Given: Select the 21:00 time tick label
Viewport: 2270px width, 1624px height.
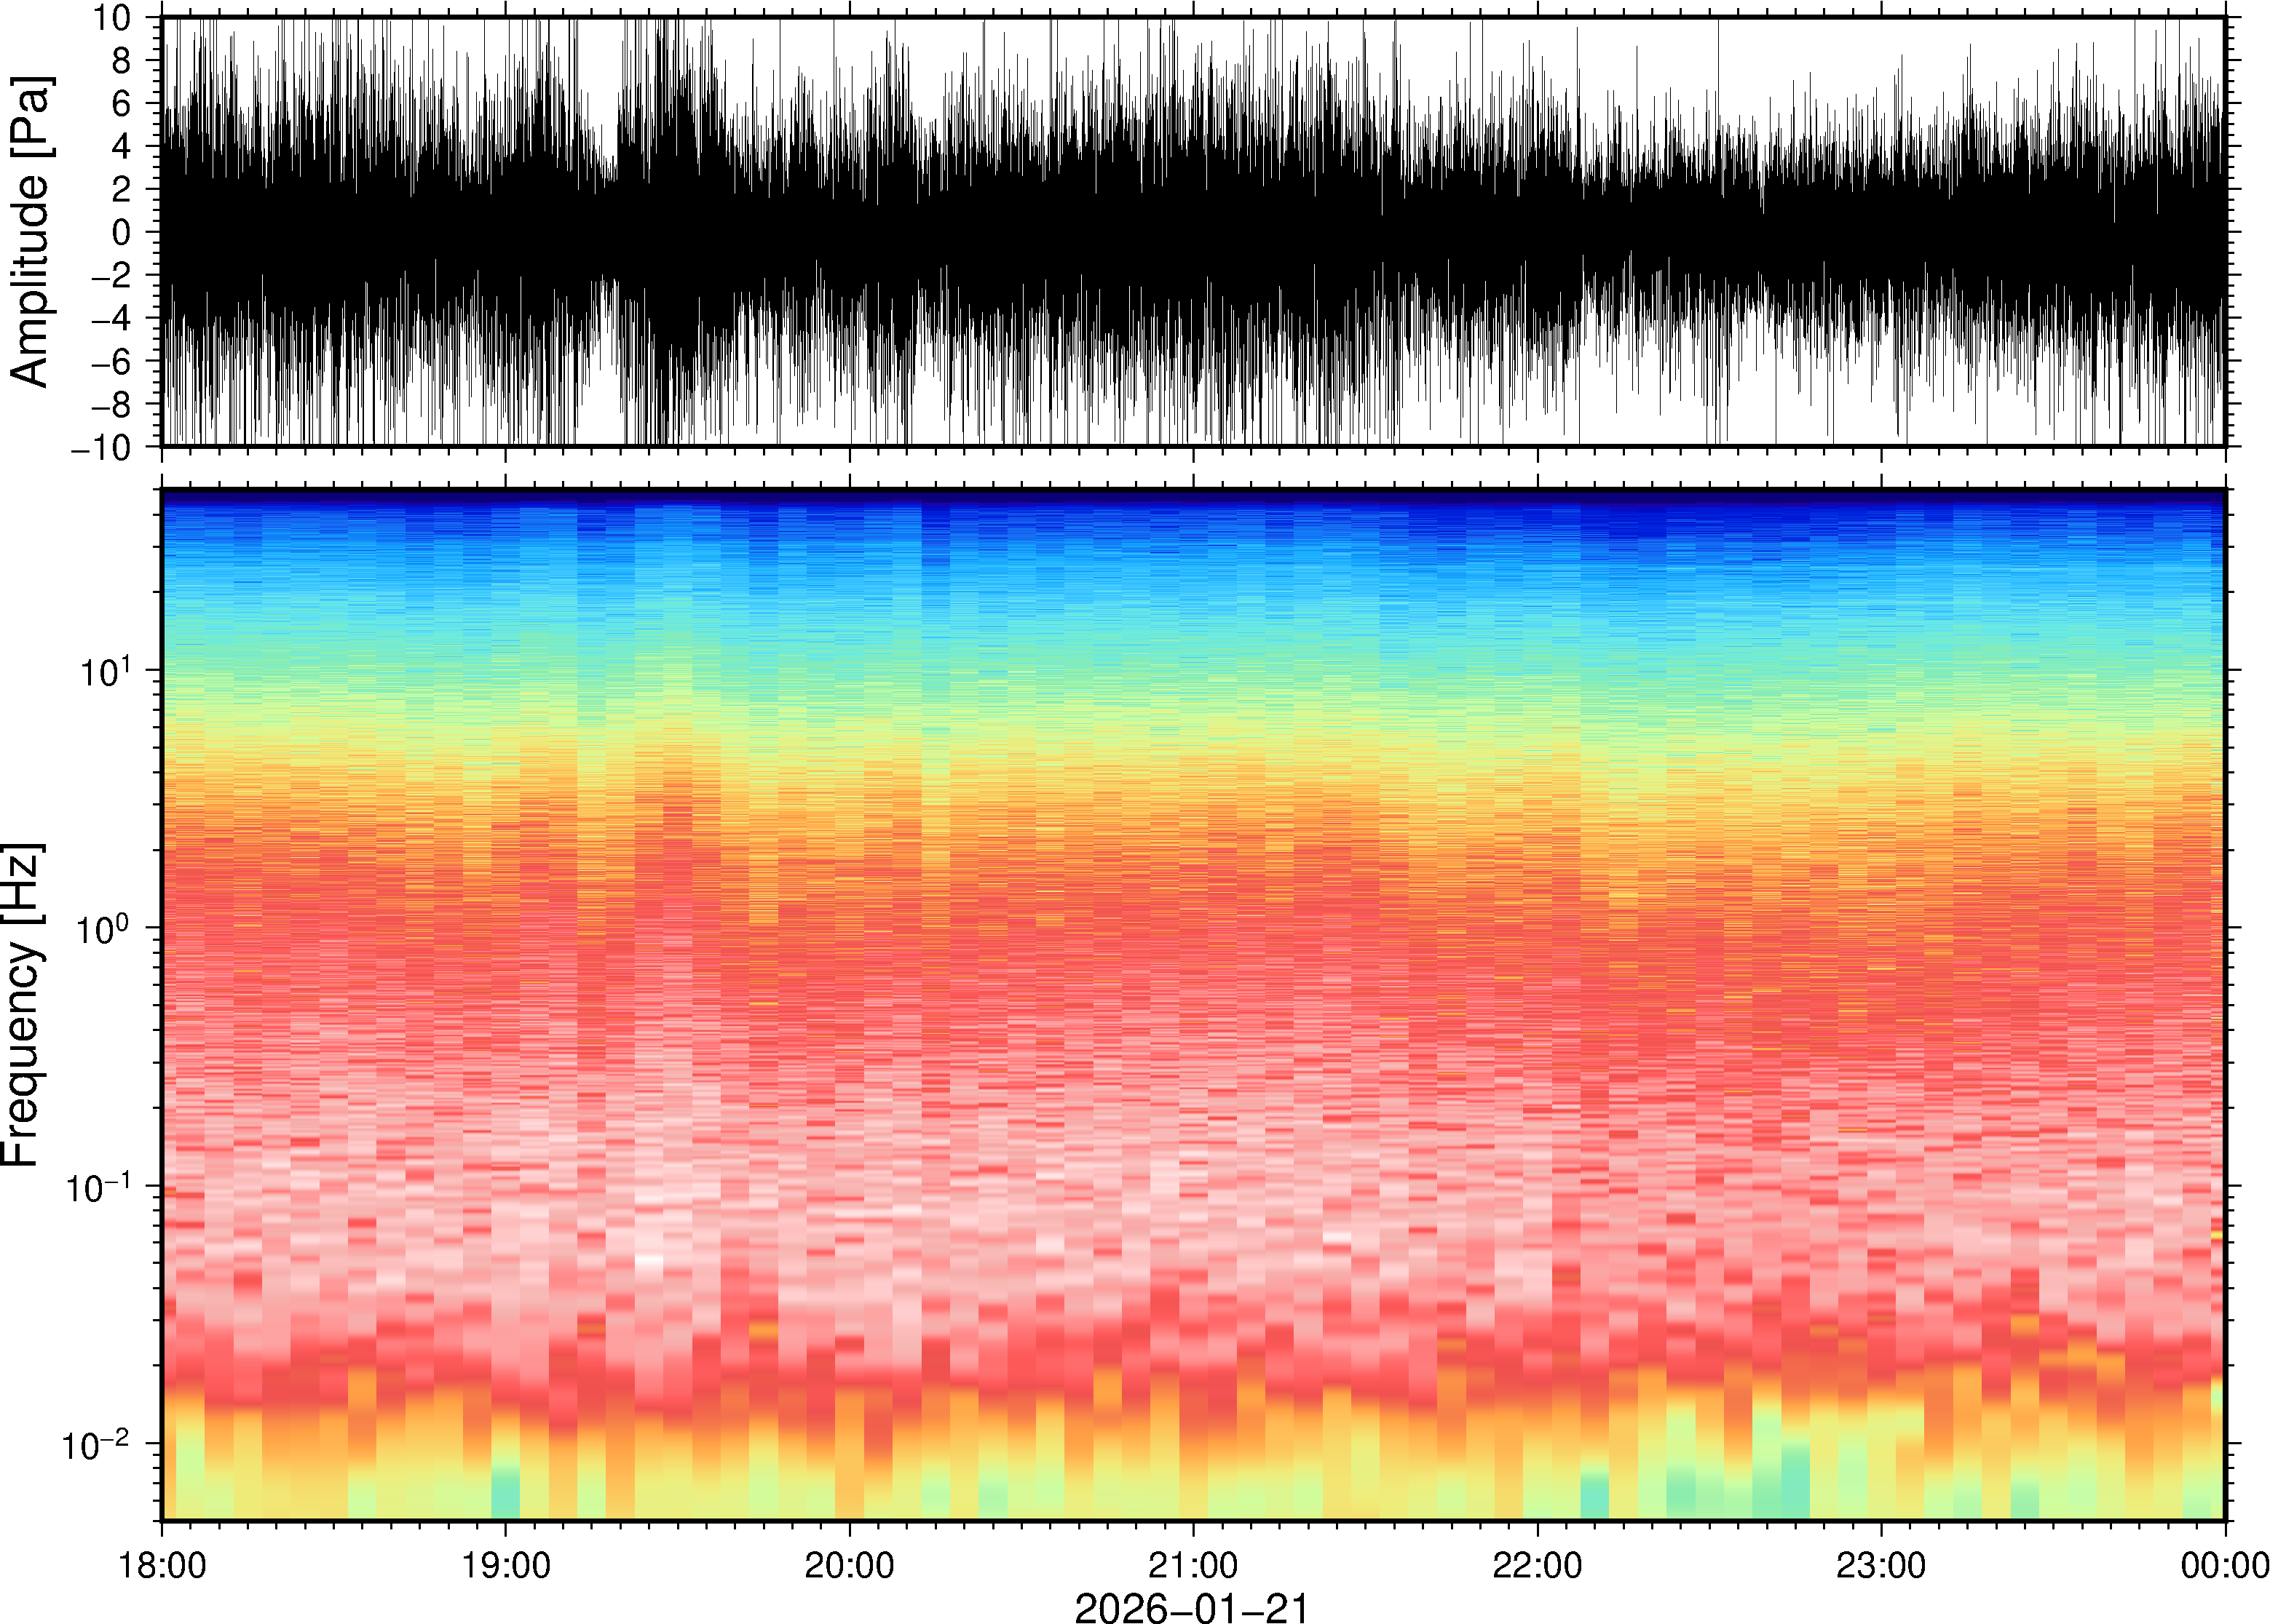Looking at the screenshot, I should point(1193,1564).
